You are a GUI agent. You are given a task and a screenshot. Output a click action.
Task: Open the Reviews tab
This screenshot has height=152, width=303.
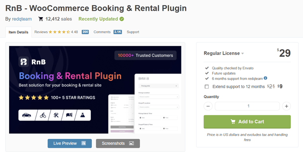pos(41,32)
